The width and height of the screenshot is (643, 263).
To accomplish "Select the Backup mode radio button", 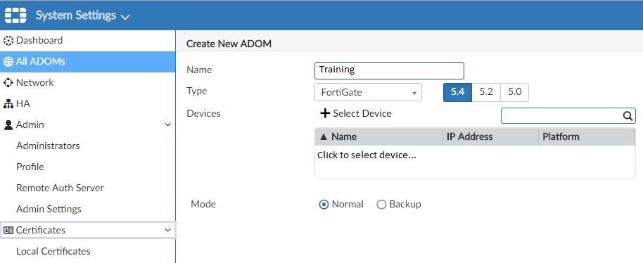I will (381, 205).
